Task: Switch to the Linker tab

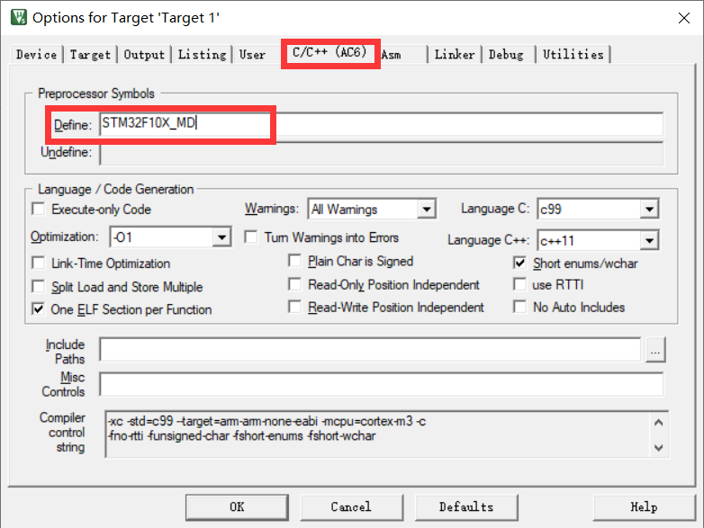Action: (x=455, y=55)
